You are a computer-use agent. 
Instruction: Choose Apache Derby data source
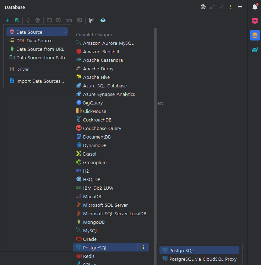point(111,69)
